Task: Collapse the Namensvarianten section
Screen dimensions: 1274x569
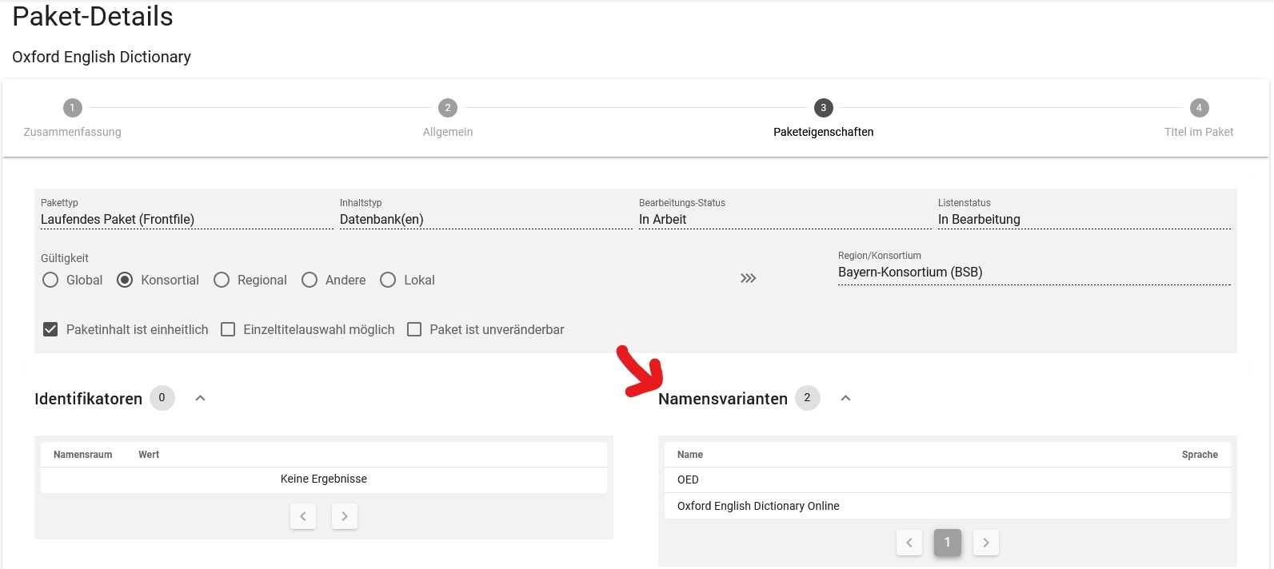Action: 845,398
